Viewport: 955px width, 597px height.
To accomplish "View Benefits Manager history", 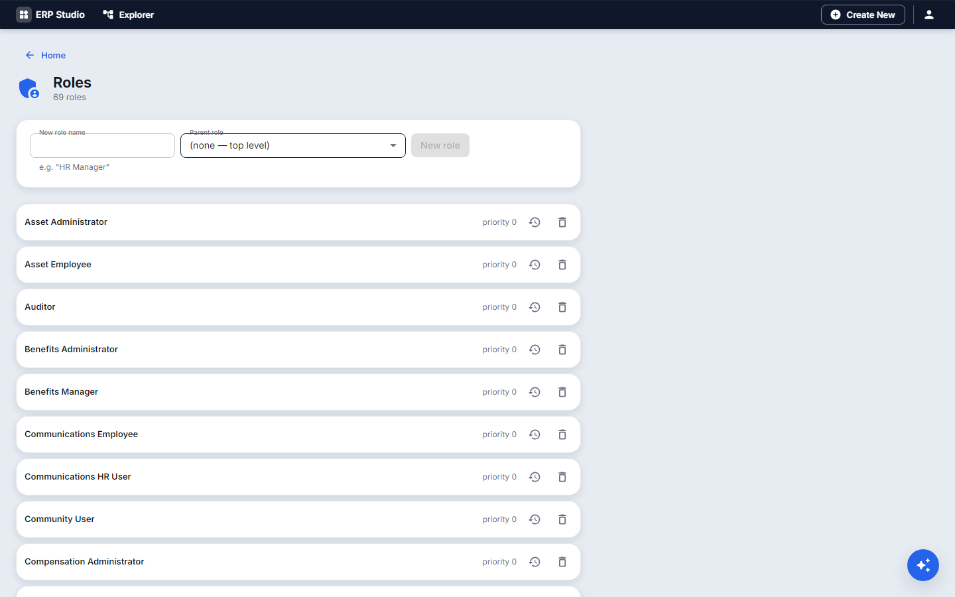I will (x=535, y=392).
